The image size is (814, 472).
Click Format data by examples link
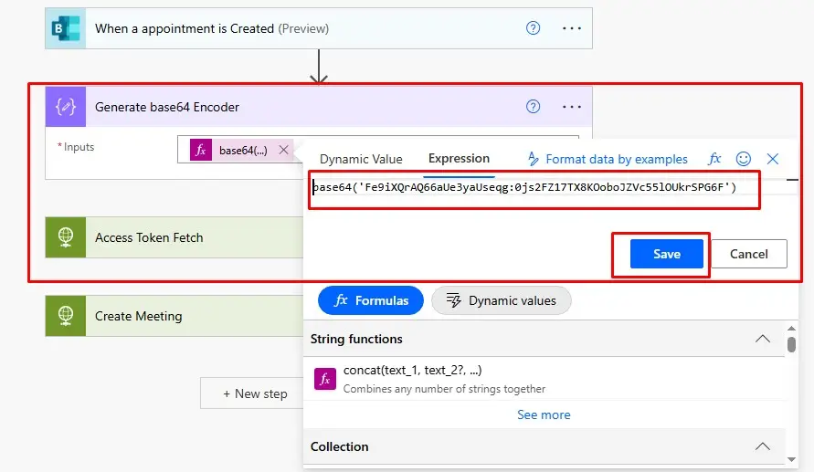[608, 159]
